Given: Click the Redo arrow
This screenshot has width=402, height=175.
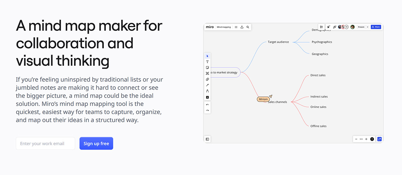Looking at the screenshot, I should point(207,110).
